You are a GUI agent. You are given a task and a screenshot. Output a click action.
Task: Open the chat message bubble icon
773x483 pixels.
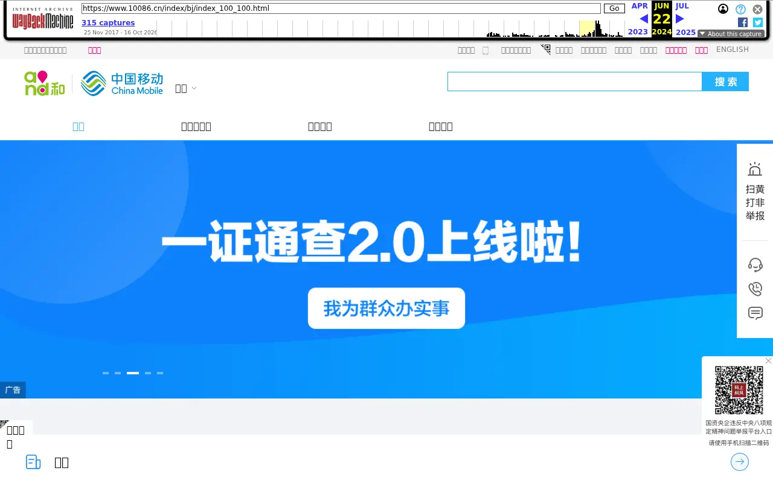pos(755,313)
